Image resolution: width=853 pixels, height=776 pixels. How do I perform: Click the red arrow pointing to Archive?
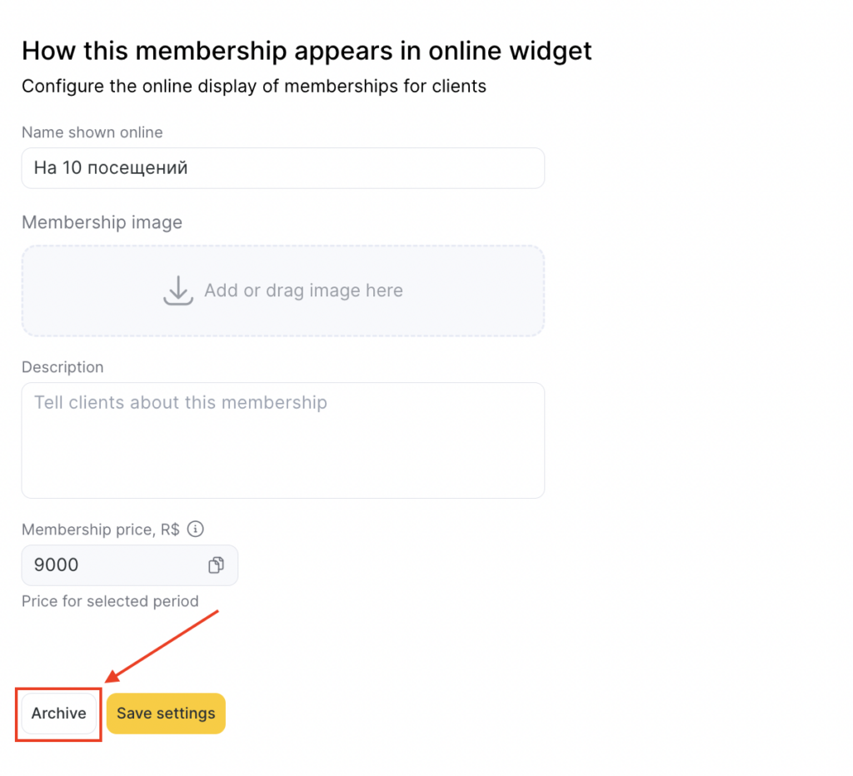[x=162, y=645]
